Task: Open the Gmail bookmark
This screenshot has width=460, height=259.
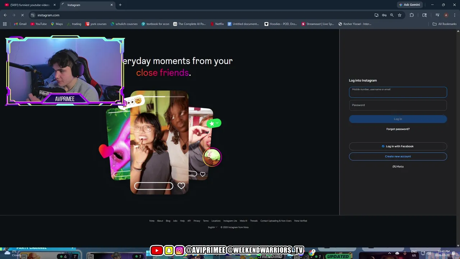Action: (x=20, y=24)
